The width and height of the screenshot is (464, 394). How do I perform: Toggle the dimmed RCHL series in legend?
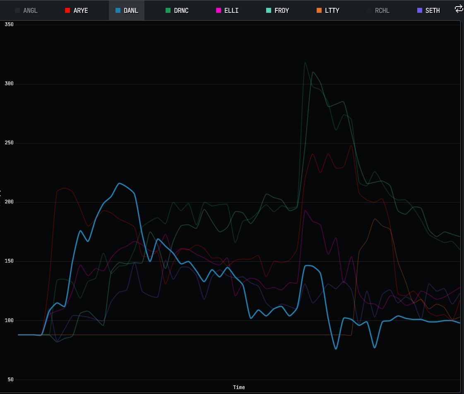(378, 11)
